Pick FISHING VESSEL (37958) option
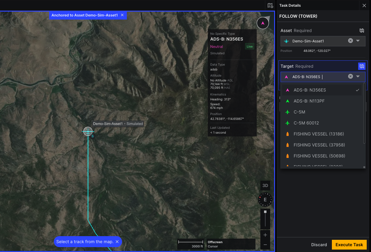The height and width of the screenshot is (252, 371). click(319, 145)
